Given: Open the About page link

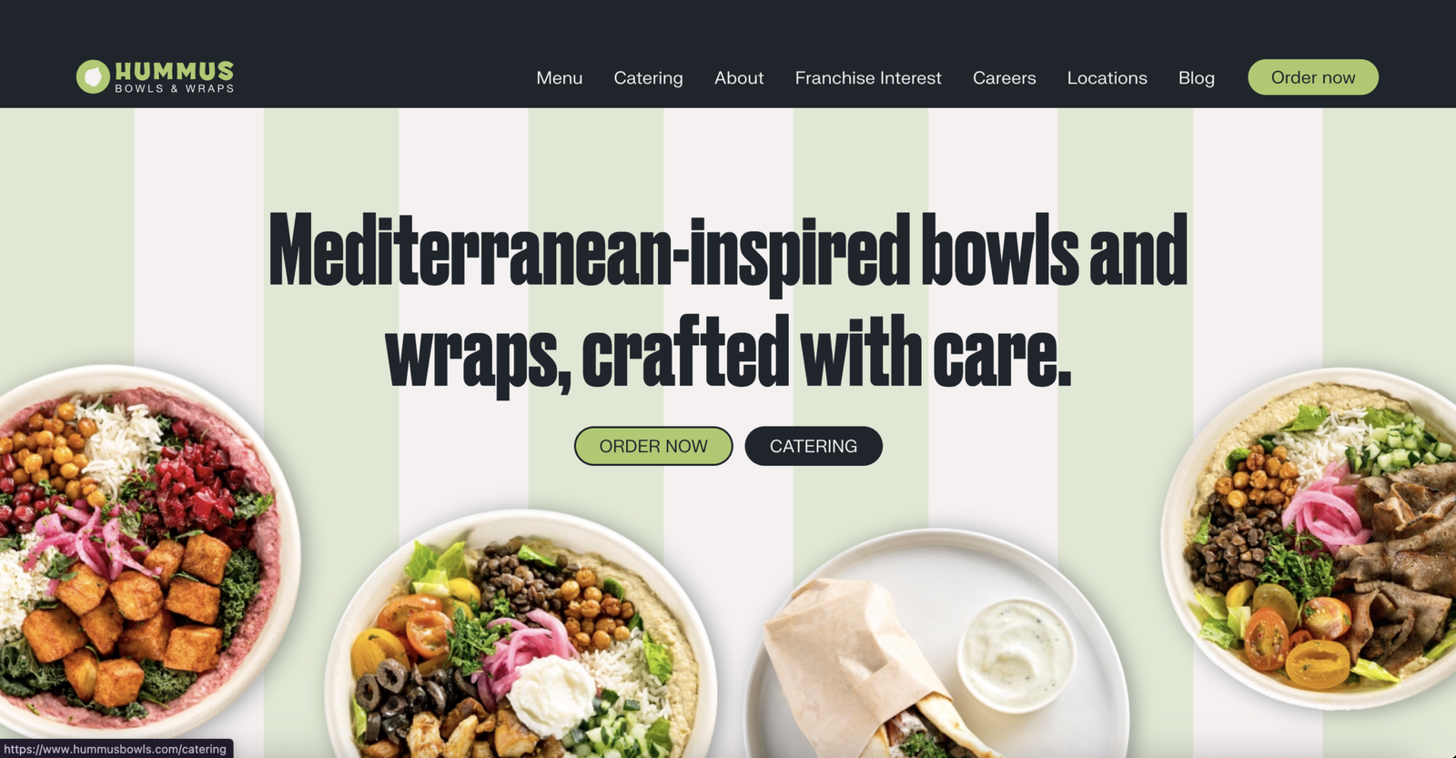Looking at the screenshot, I should pos(739,78).
